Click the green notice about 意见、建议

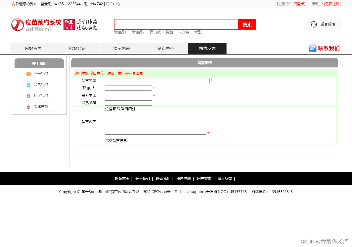(x=205, y=73)
